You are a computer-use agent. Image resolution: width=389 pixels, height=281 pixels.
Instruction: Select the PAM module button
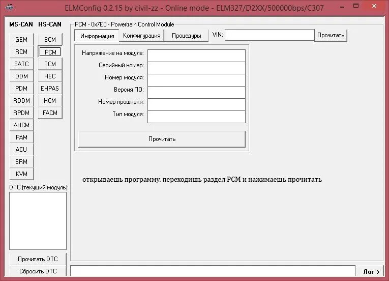[21, 137]
